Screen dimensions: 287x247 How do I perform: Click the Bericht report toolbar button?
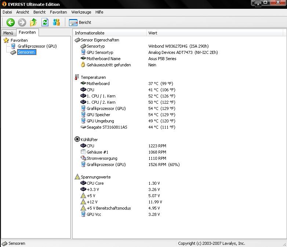pos(80,22)
